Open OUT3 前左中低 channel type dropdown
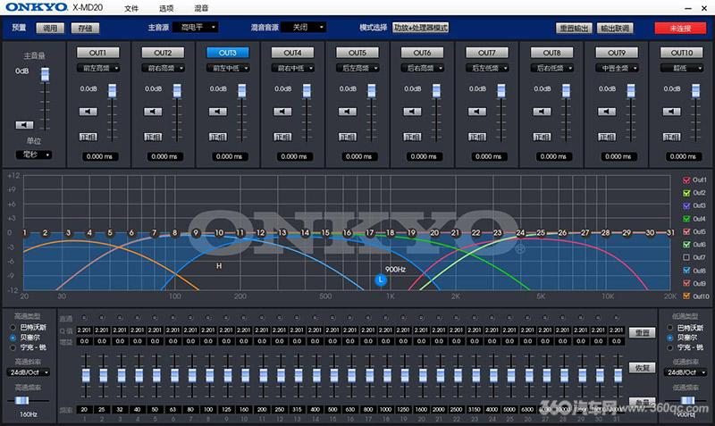 [228, 69]
